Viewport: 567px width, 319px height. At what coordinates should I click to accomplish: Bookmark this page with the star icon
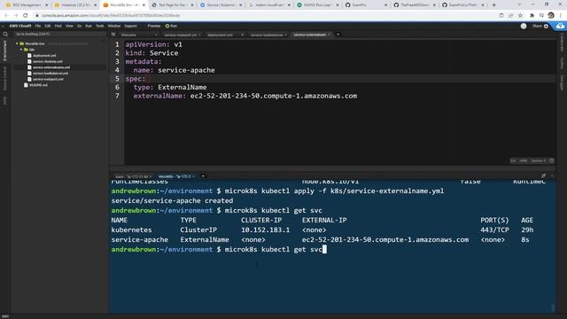click(x=520, y=16)
